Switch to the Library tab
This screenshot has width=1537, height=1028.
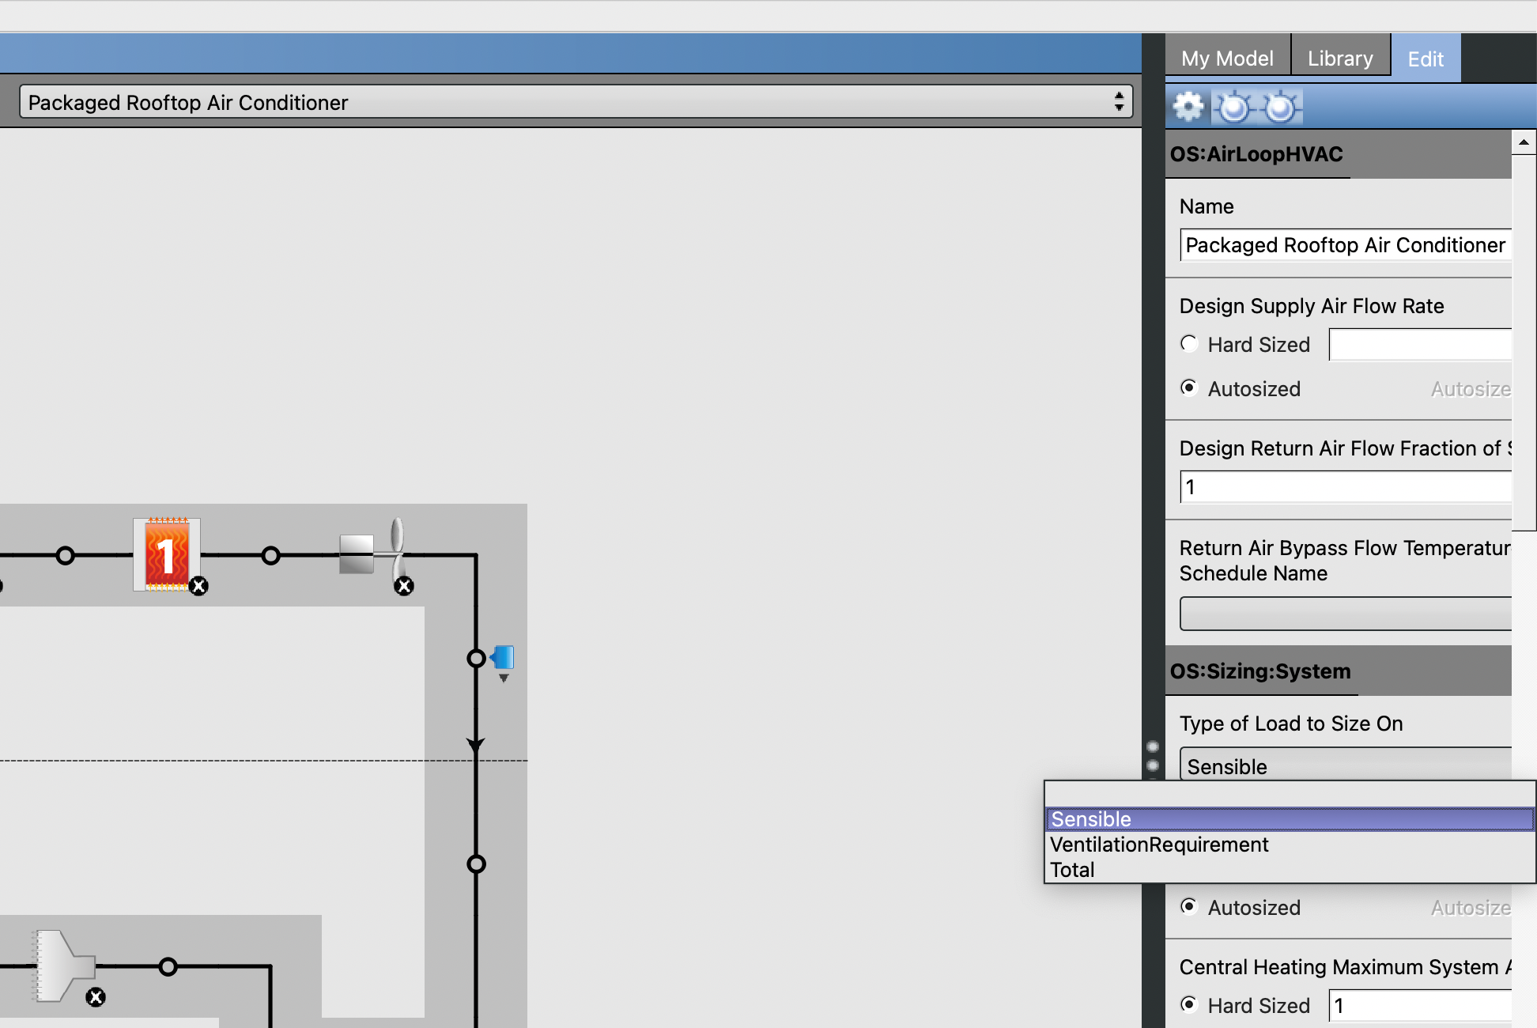1339,57
